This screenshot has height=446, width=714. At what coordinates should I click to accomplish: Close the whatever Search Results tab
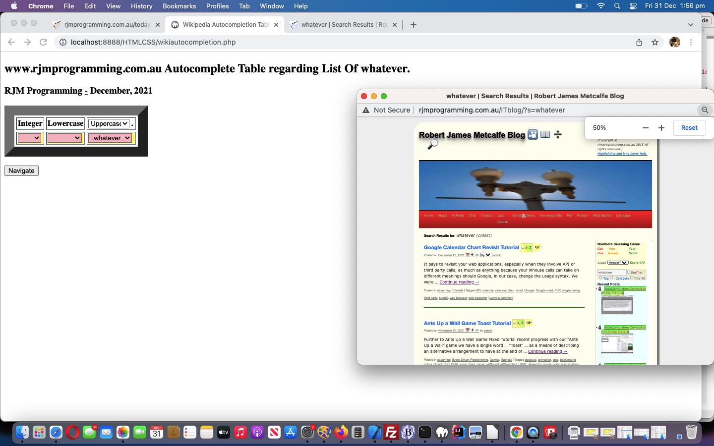click(395, 24)
